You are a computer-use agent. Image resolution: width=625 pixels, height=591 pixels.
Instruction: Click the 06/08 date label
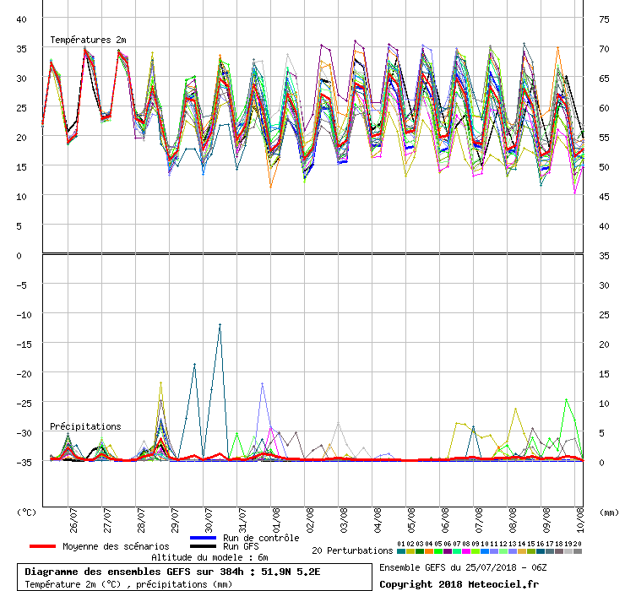pyautogui.click(x=445, y=520)
